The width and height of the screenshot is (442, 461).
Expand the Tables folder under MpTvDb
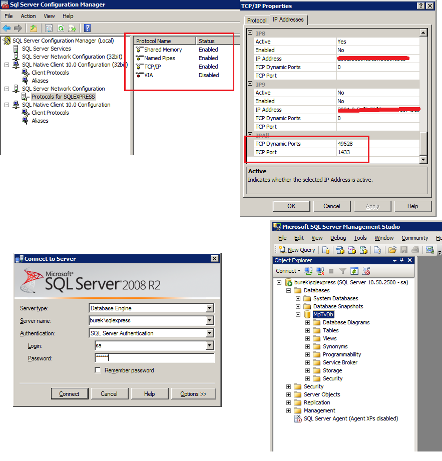pos(308,330)
